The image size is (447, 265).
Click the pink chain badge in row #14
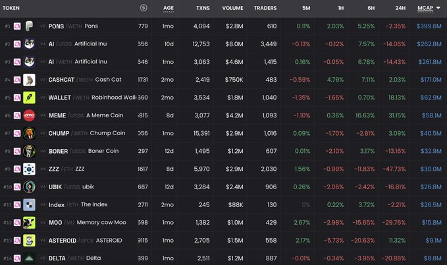click(17, 258)
